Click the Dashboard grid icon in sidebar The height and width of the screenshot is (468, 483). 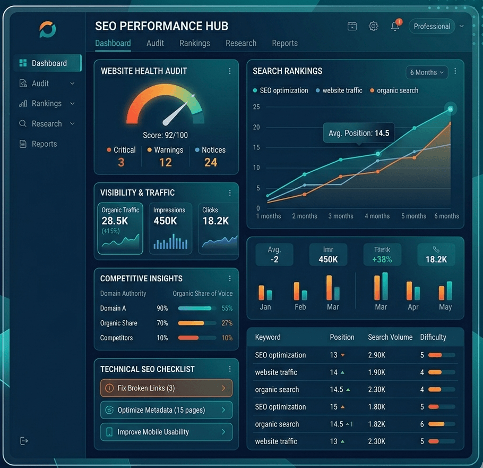(x=23, y=63)
